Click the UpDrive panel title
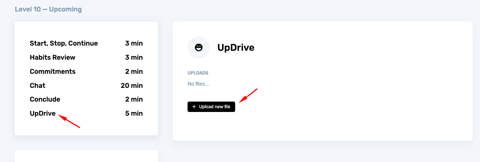This screenshot has height=162, width=480. pyautogui.click(x=236, y=47)
